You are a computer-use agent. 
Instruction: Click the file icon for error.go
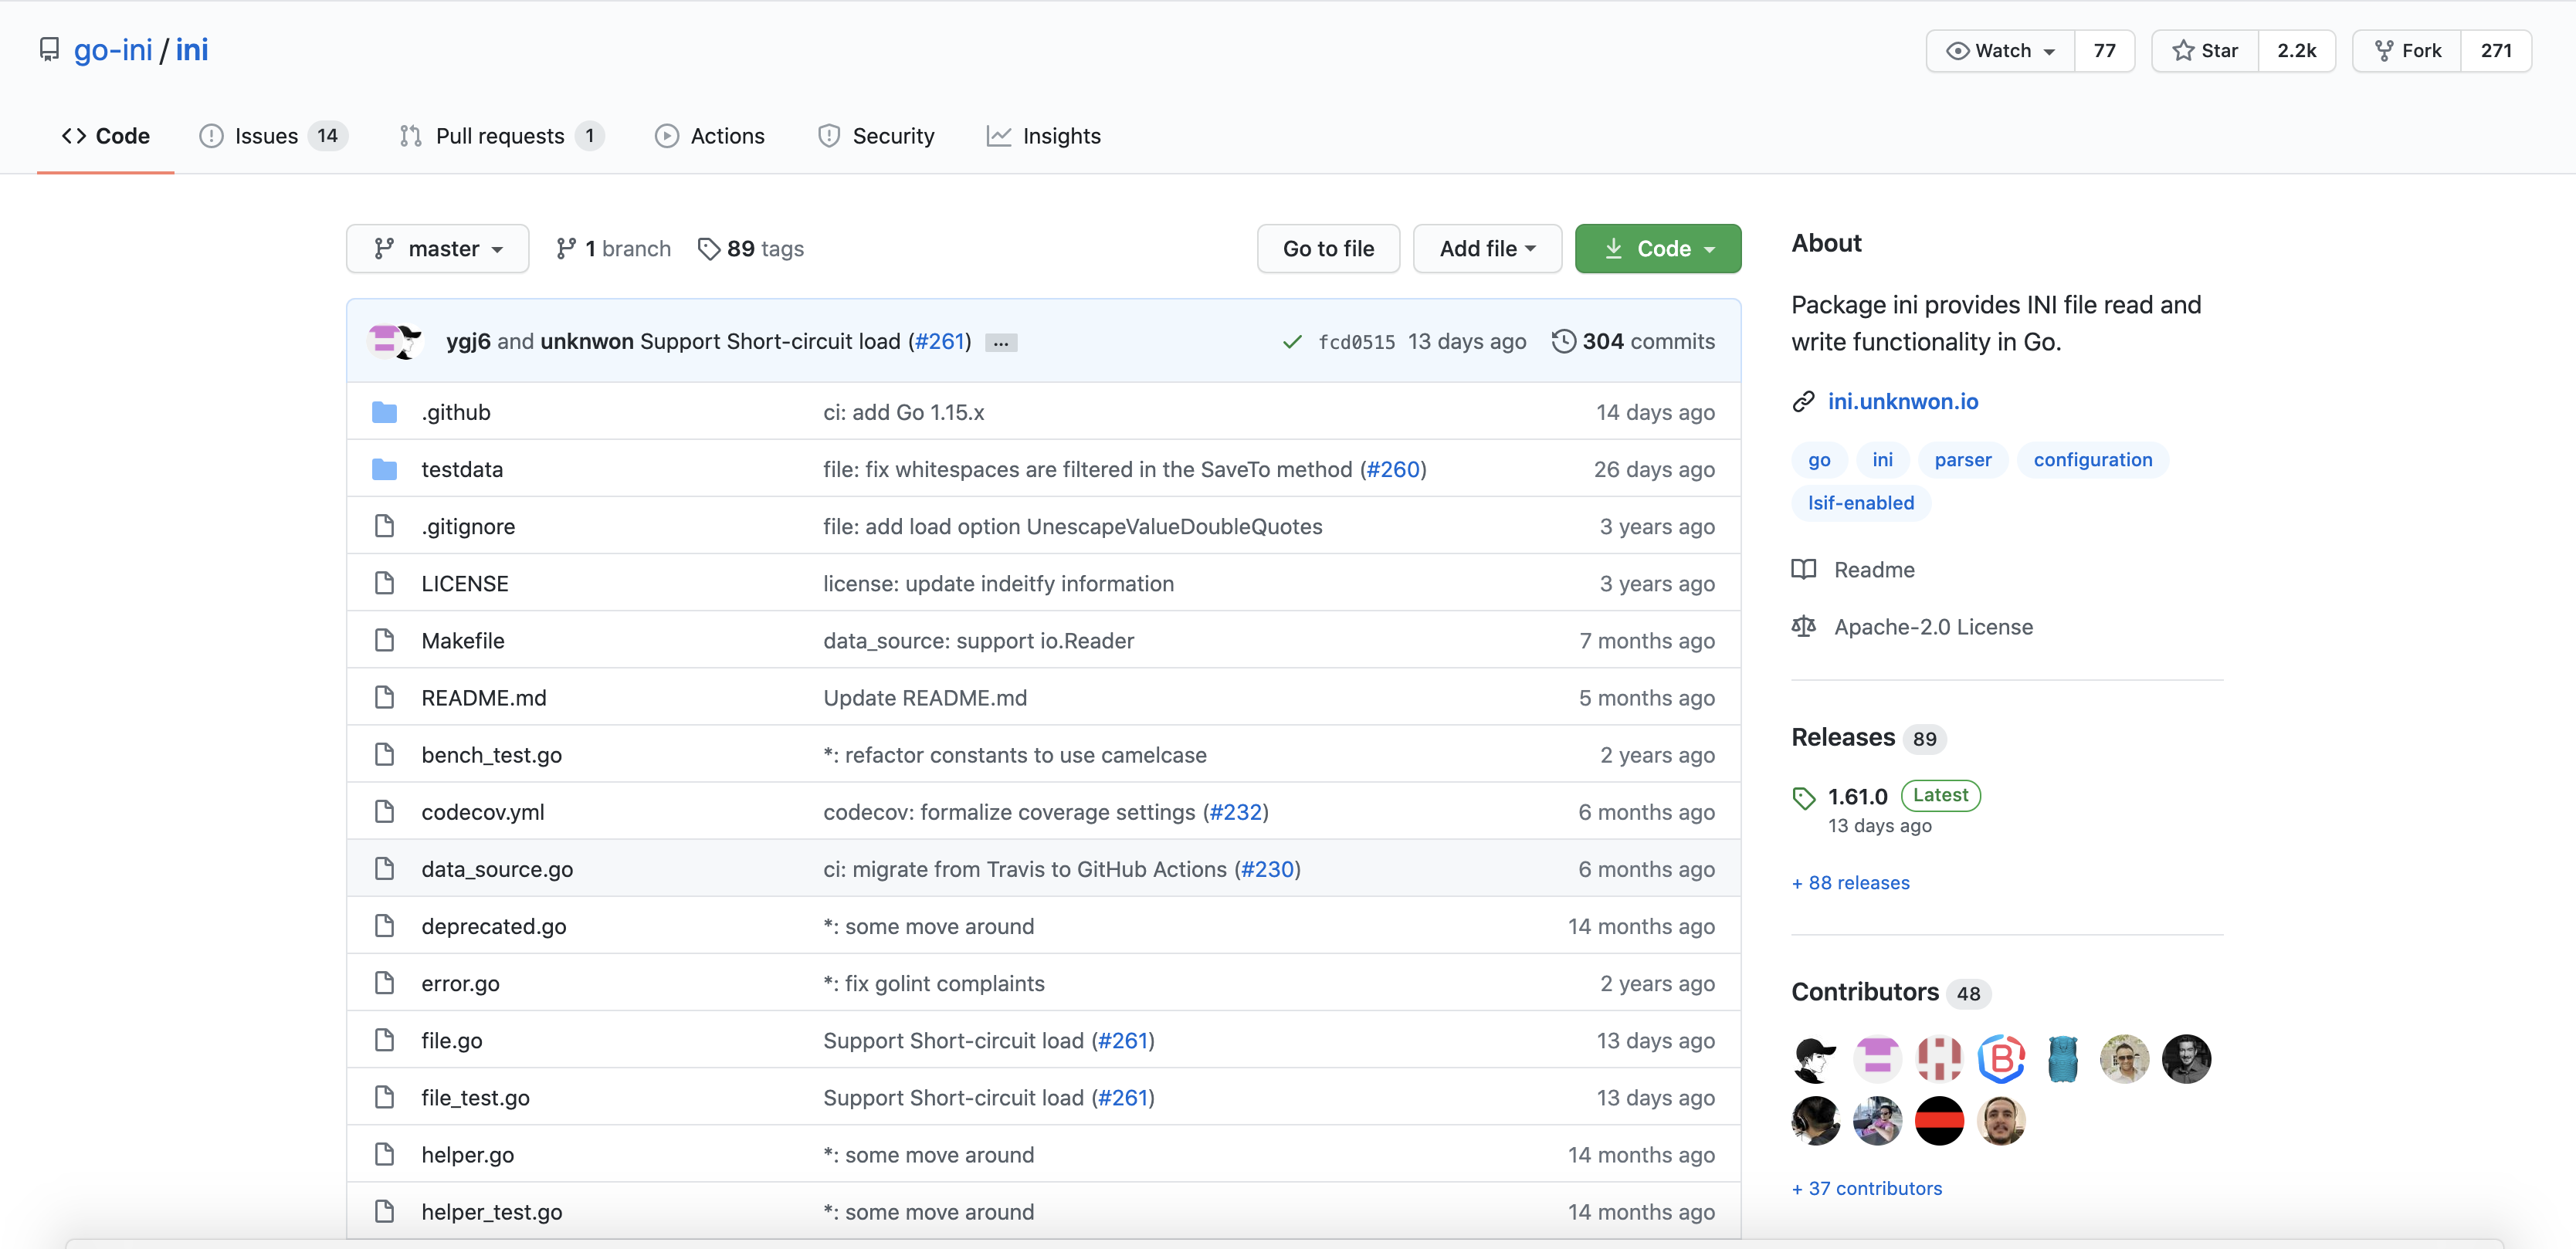385,983
